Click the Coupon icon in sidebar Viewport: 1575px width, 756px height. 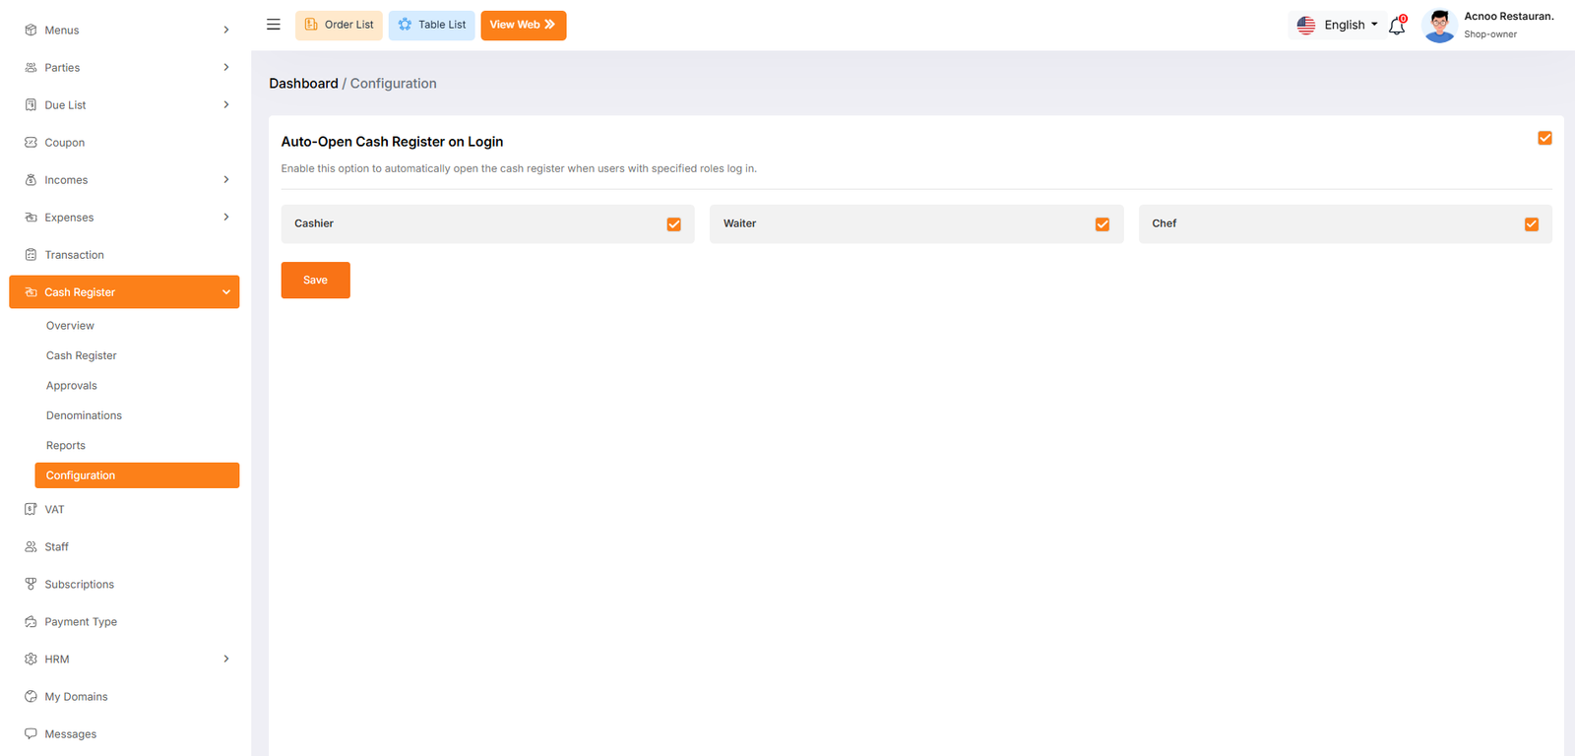click(x=31, y=143)
